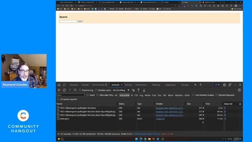Import HAR file with upload arrow

[139, 90]
